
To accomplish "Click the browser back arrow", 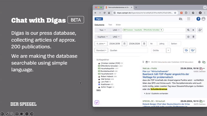I will (x=95, y=13).
